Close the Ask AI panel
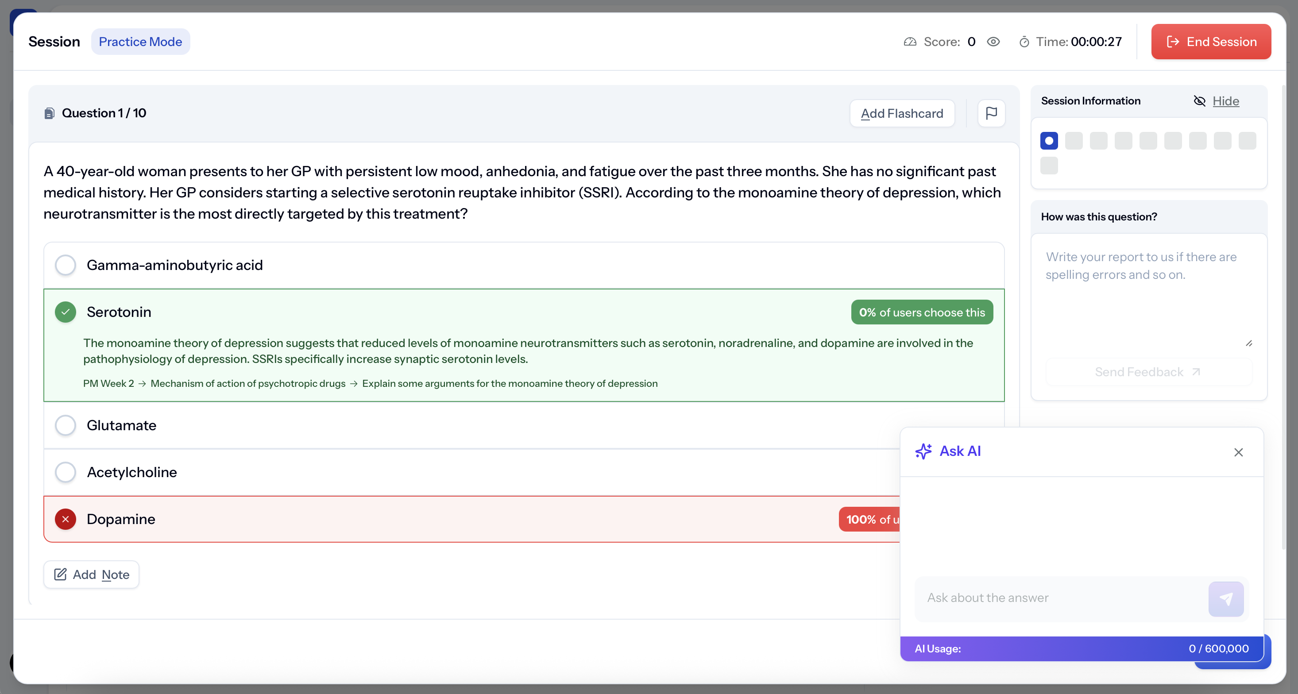 point(1238,452)
